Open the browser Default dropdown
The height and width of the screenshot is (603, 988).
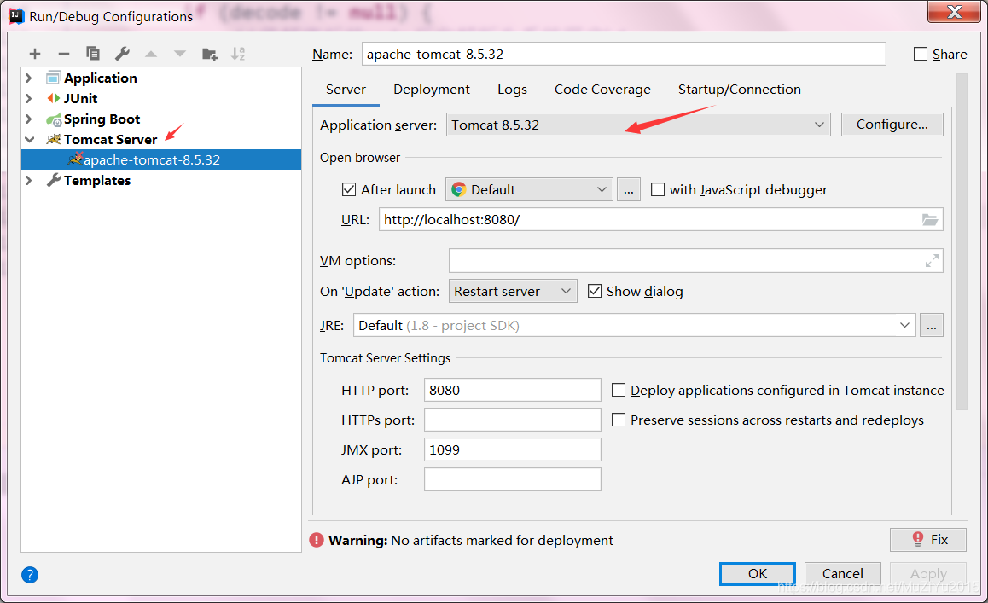(x=529, y=189)
